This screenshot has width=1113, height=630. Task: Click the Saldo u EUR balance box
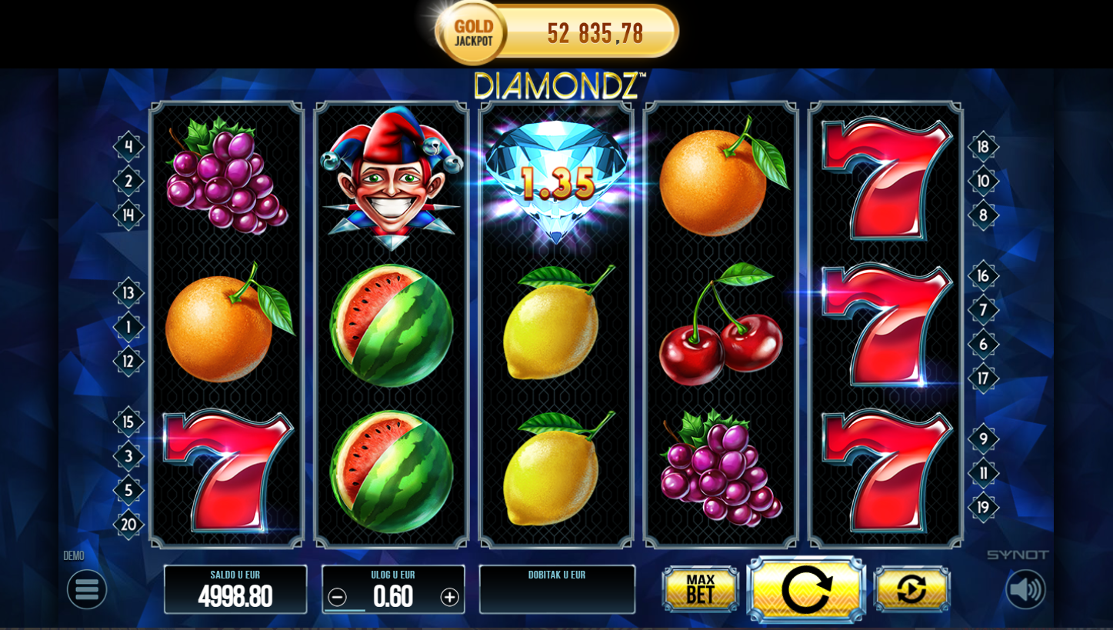235,589
